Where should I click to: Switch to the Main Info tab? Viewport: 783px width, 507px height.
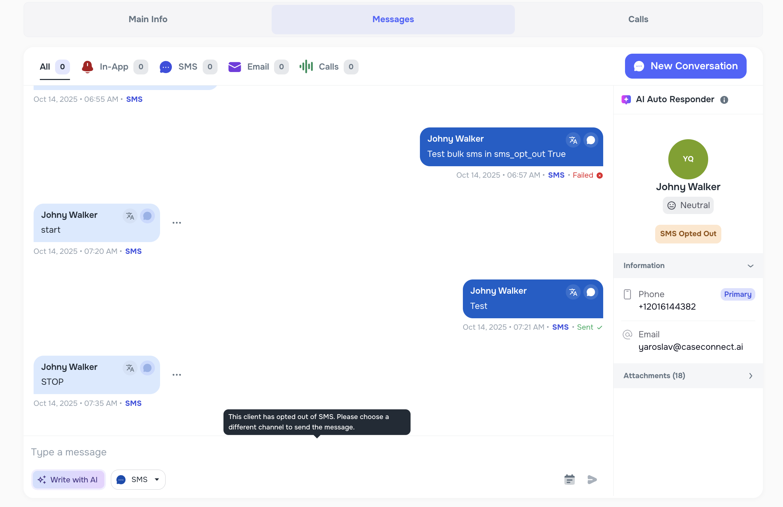coord(148,19)
